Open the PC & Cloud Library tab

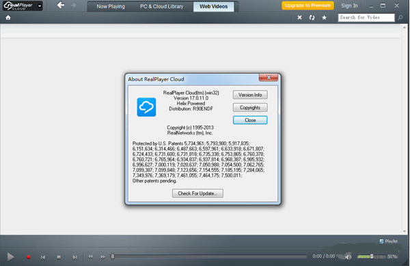(161, 7)
